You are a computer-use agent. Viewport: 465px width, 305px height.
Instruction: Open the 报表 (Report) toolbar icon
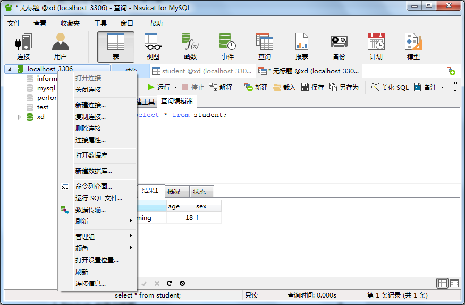(x=302, y=47)
